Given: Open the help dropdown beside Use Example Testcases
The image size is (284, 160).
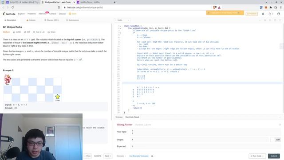Looking at the screenshot, I should point(153,156).
